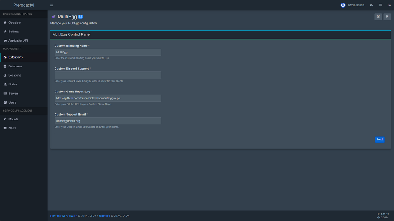This screenshot has height=221, width=394.
Task: Open Nodes management page
Action: pyautogui.click(x=24, y=84)
